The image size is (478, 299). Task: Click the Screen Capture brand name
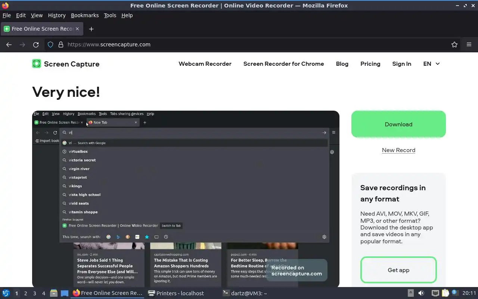[72, 64]
